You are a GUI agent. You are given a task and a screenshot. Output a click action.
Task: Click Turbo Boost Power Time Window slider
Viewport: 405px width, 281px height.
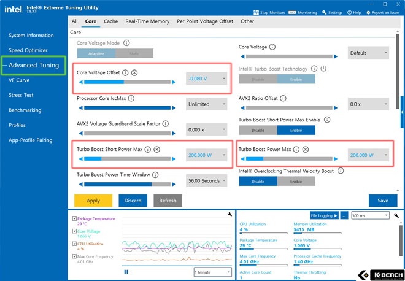coord(128,185)
